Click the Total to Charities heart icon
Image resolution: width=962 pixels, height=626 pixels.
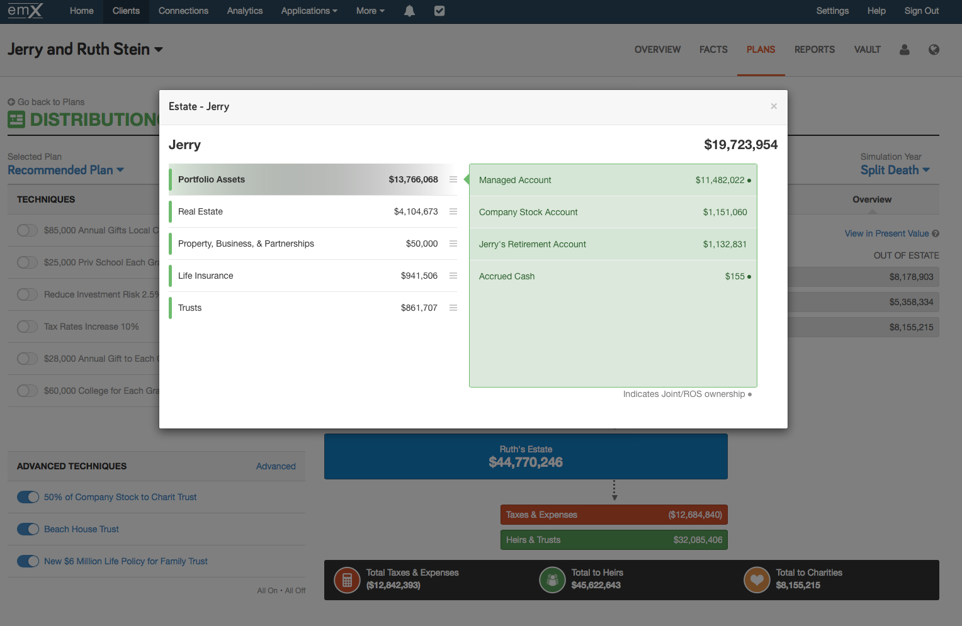pos(757,580)
